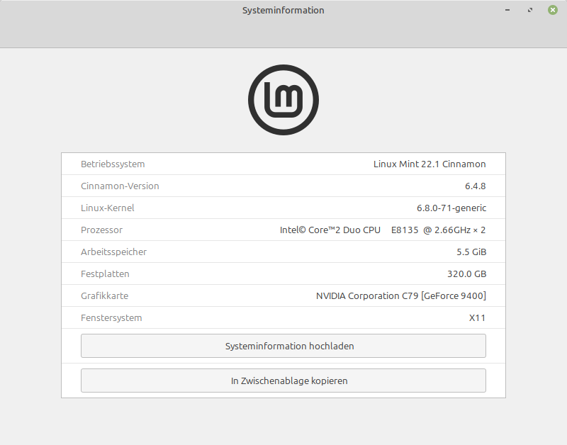Maximize the Systeminformation window
Image resolution: width=567 pixels, height=445 pixels.
click(530, 11)
